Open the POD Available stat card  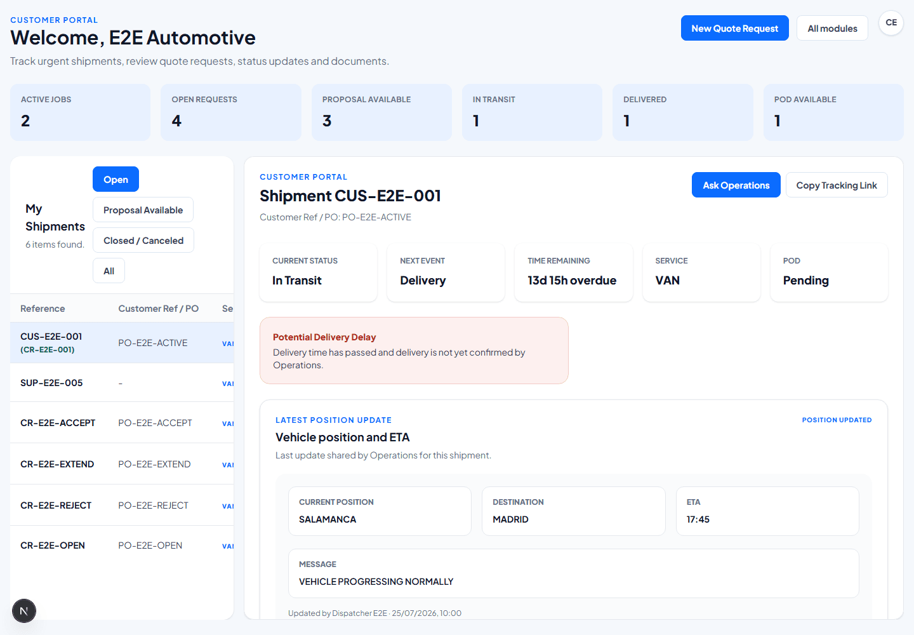click(833, 112)
